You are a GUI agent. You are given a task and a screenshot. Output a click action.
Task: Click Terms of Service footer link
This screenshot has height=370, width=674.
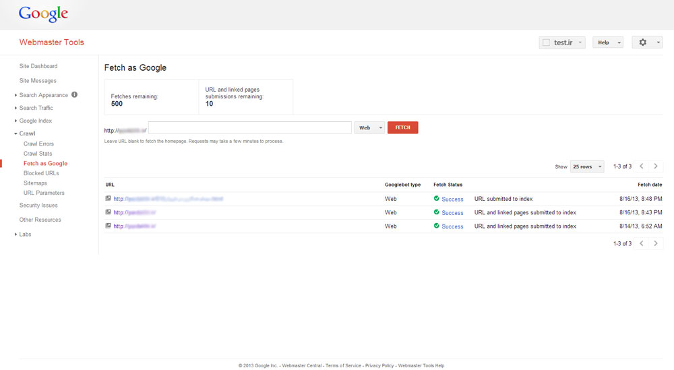tap(343, 366)
